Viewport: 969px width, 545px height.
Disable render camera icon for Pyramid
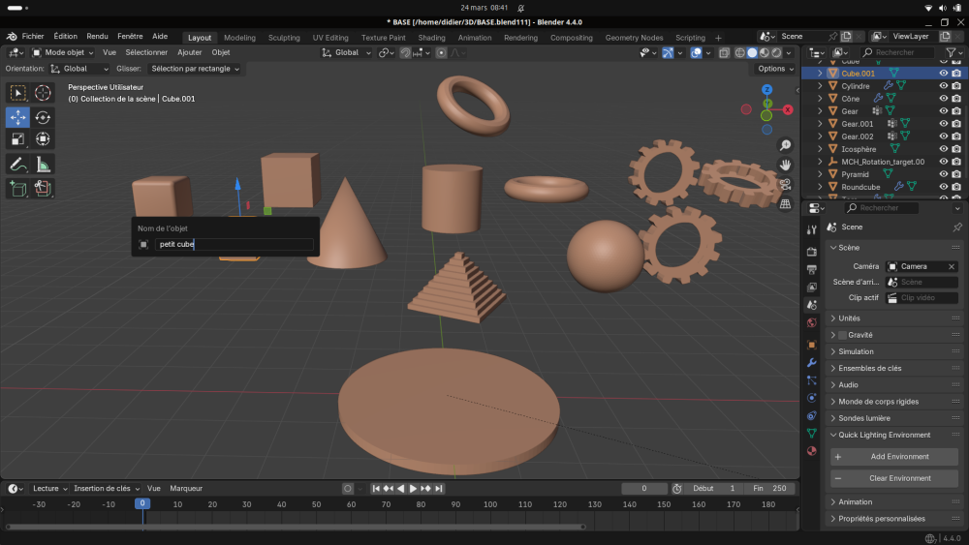(956, 174)
